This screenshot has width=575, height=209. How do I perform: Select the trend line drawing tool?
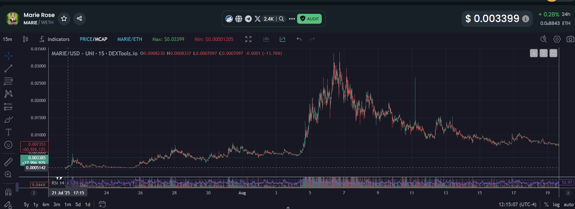(8, 68)
